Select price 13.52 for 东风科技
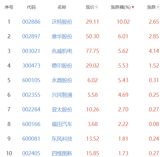This screenshot has height=157, width=168. [x=92, y=139]
